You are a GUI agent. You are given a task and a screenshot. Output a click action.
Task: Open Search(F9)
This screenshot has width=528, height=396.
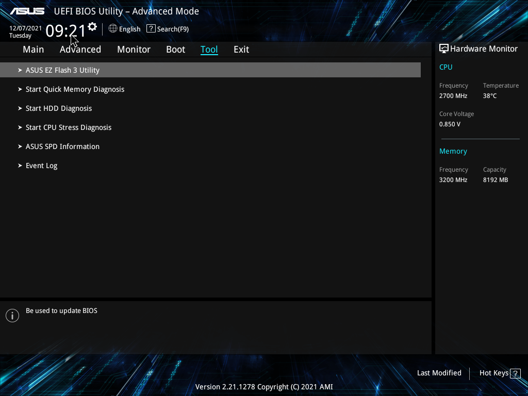point(173,29)
